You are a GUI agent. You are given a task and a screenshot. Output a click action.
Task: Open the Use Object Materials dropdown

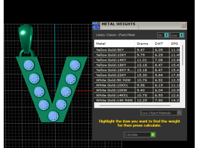click(x=161, y=113)
